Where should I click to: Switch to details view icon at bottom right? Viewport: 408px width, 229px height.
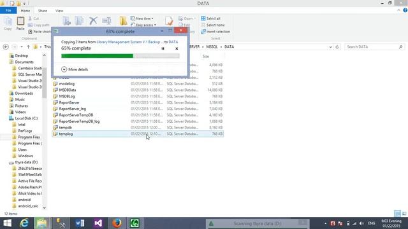[x=397, y=214]
